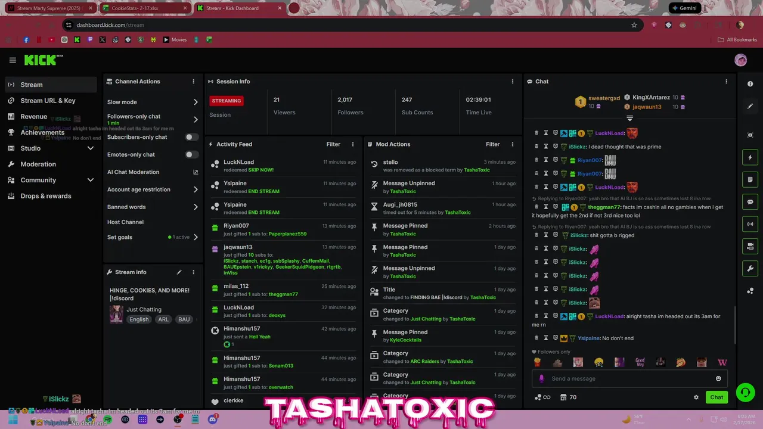Timeout Yslpaine using hourglass icon
This screenshot has width=763, height=429.
545,338
